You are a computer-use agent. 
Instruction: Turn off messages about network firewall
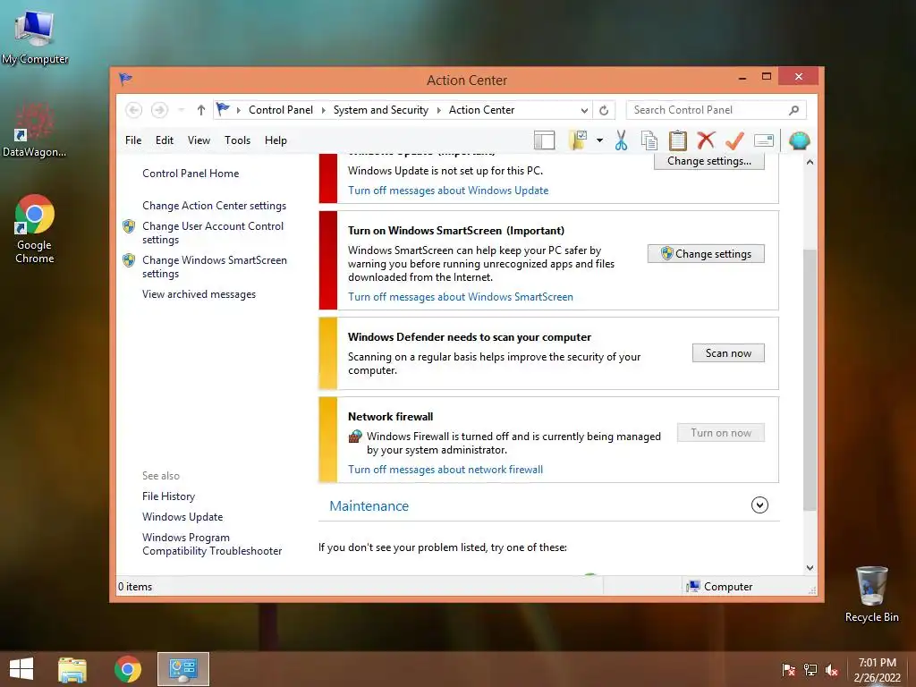pos(445,470)
